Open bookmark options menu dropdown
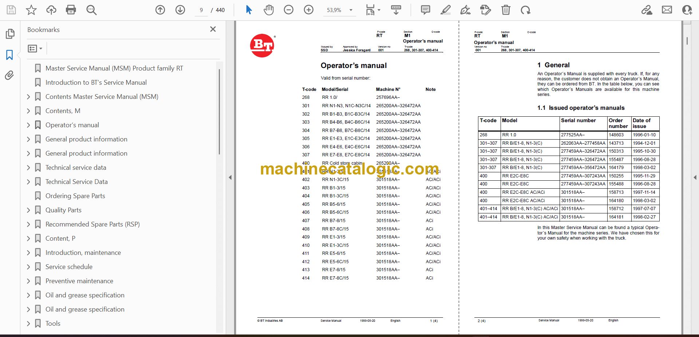This screenshot has height=337, width=699. coord(35,48)
